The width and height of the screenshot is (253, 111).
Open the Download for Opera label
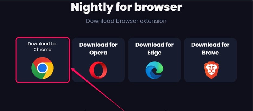coord(98,49)
